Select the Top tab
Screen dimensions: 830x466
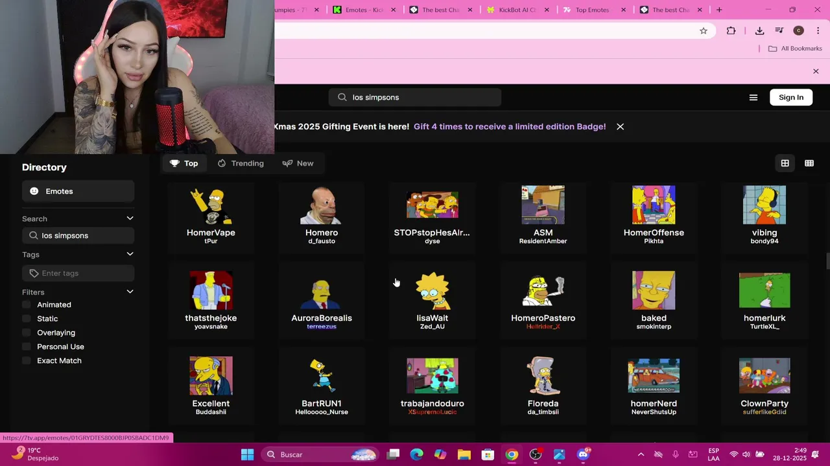click(x=184, y=163)
